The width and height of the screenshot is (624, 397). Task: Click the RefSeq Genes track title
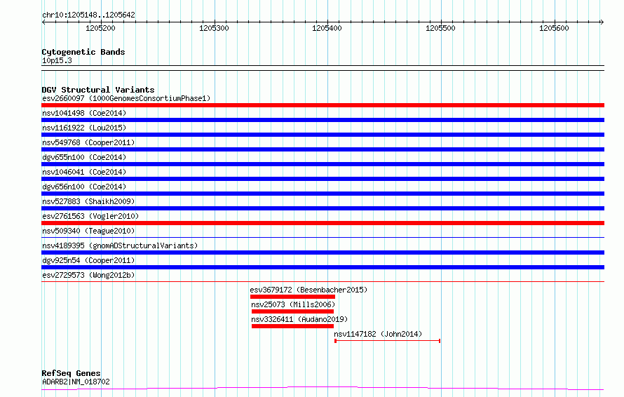pos(71,373)
